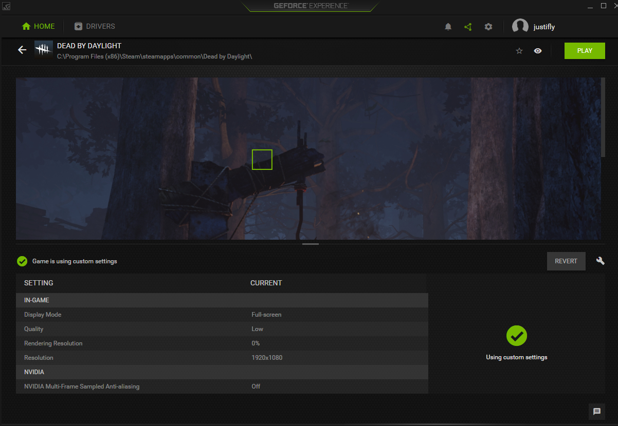618x426 pixels.
Task: Select the Quality setting row
Action: 222,329
